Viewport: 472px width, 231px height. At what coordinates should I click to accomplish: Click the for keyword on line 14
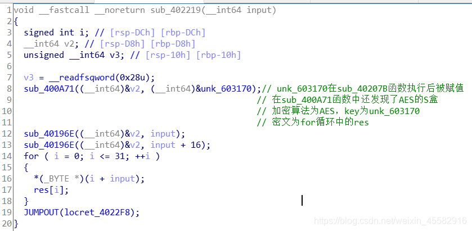coord(32,156)
